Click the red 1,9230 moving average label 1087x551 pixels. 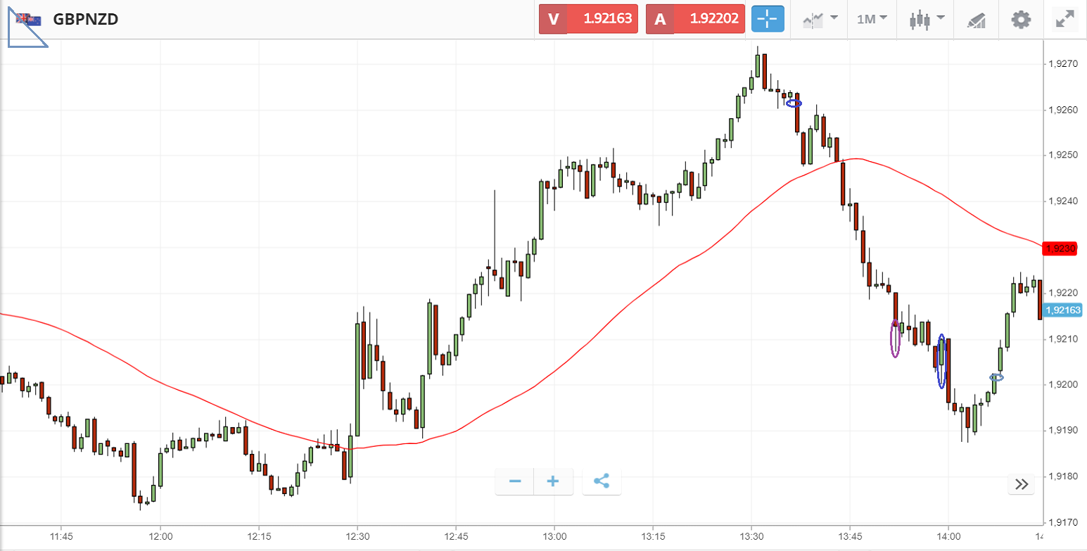click(x=1060, y=248)
